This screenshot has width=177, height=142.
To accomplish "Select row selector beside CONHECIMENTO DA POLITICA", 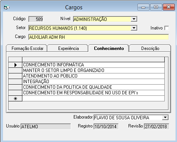I will pyautogui.click(x=15, y=87).
